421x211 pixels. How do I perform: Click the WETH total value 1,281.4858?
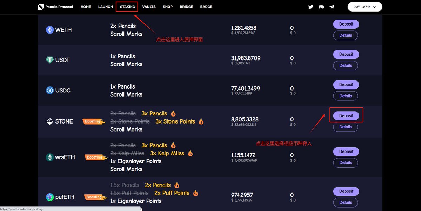243,28
